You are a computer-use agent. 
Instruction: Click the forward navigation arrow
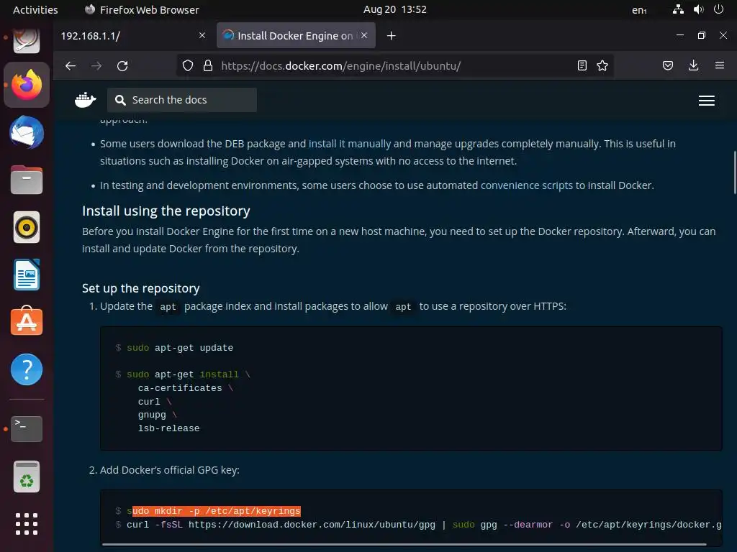click(x=96, y=65)
